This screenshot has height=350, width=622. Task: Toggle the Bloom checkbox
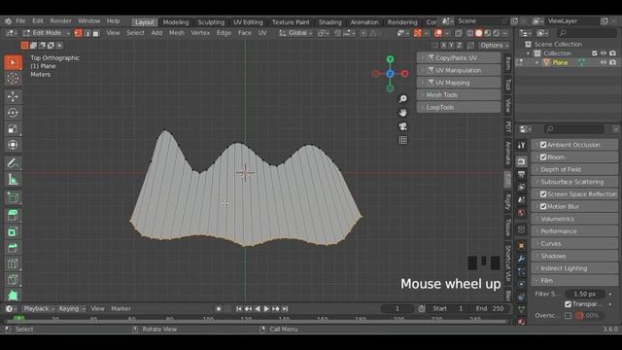[x=543, y=157]
